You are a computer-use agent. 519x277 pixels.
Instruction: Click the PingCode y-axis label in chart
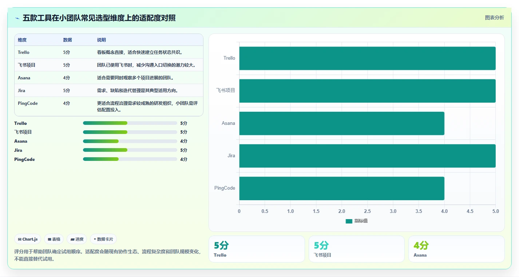tap(225, 188)
